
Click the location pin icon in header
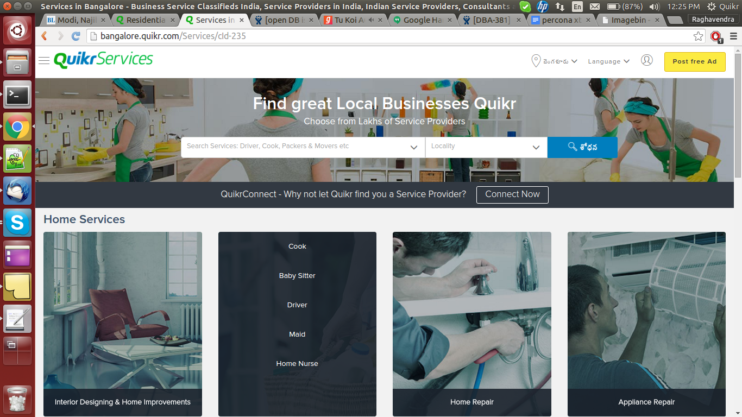tap(536, 61)
